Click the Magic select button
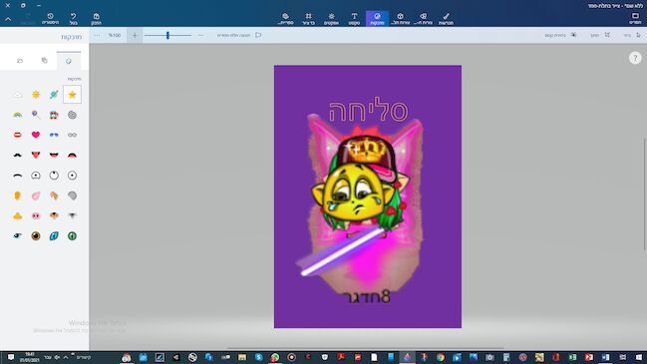 560,35
